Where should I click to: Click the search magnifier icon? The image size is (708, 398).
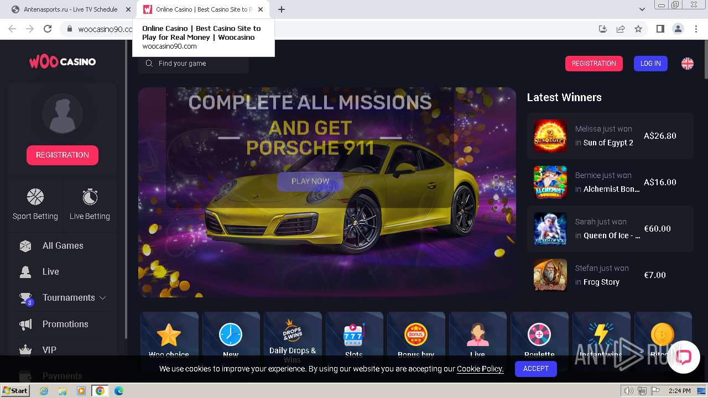[149, 64]
